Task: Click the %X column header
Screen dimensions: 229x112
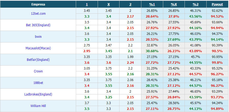Action: [x=174, y=4]
